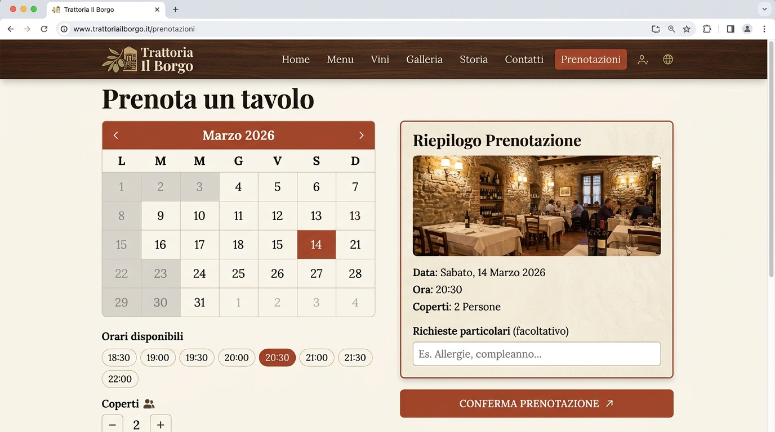
Task: Select day 28 on the calendar
Action: pos(355,274)
